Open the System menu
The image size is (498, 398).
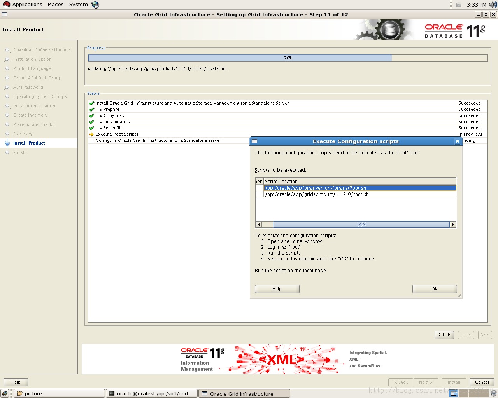[79, 5]
